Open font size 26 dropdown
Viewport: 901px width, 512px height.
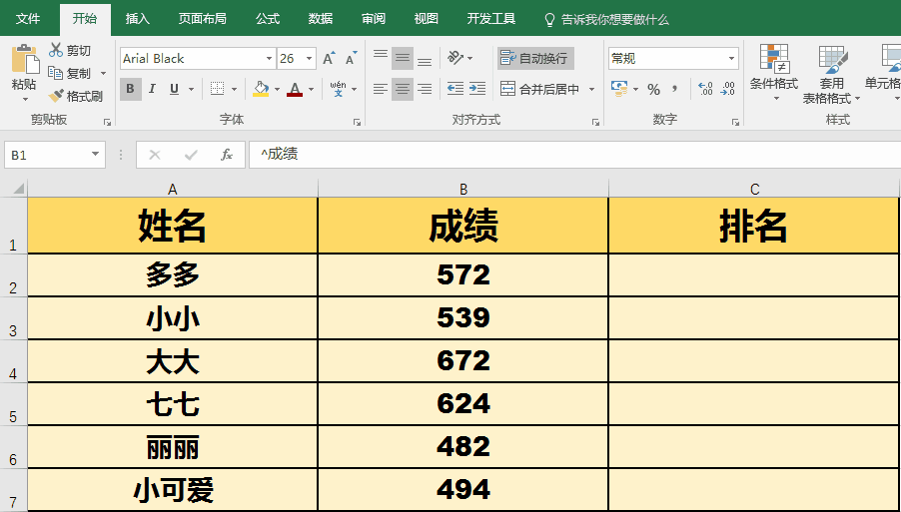click(309, 59)
